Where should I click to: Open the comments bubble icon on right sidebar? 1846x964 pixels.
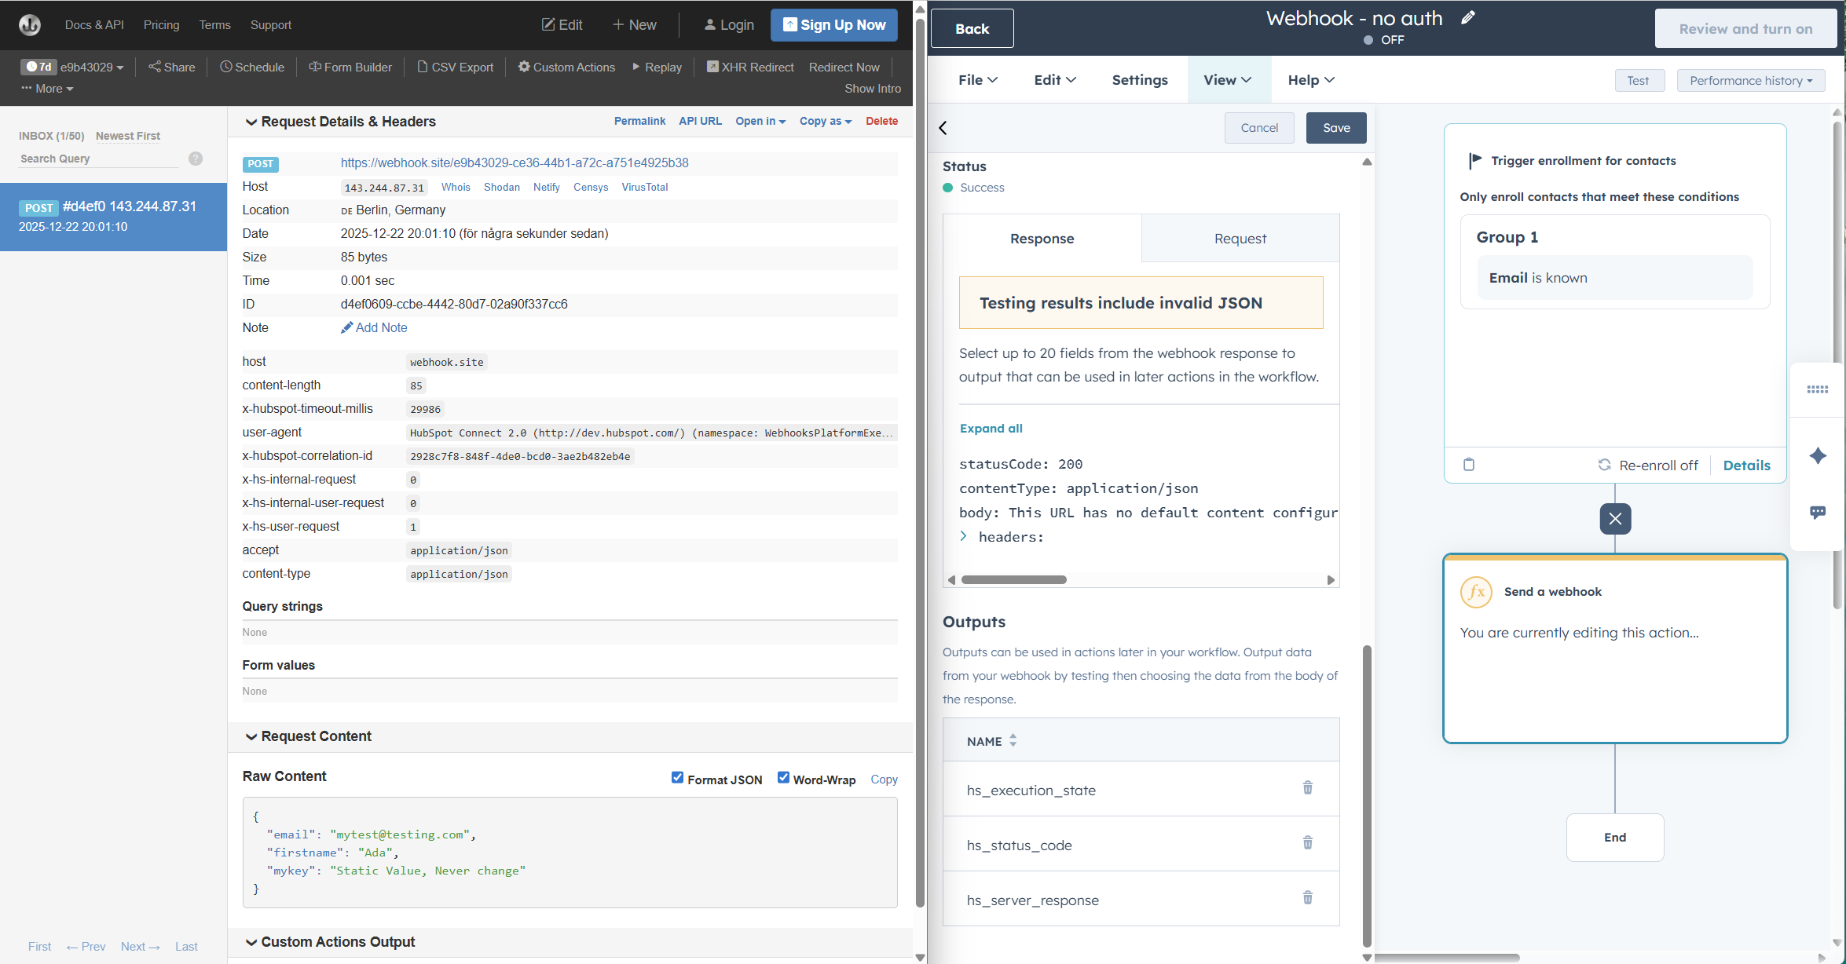pos(1819,513)
